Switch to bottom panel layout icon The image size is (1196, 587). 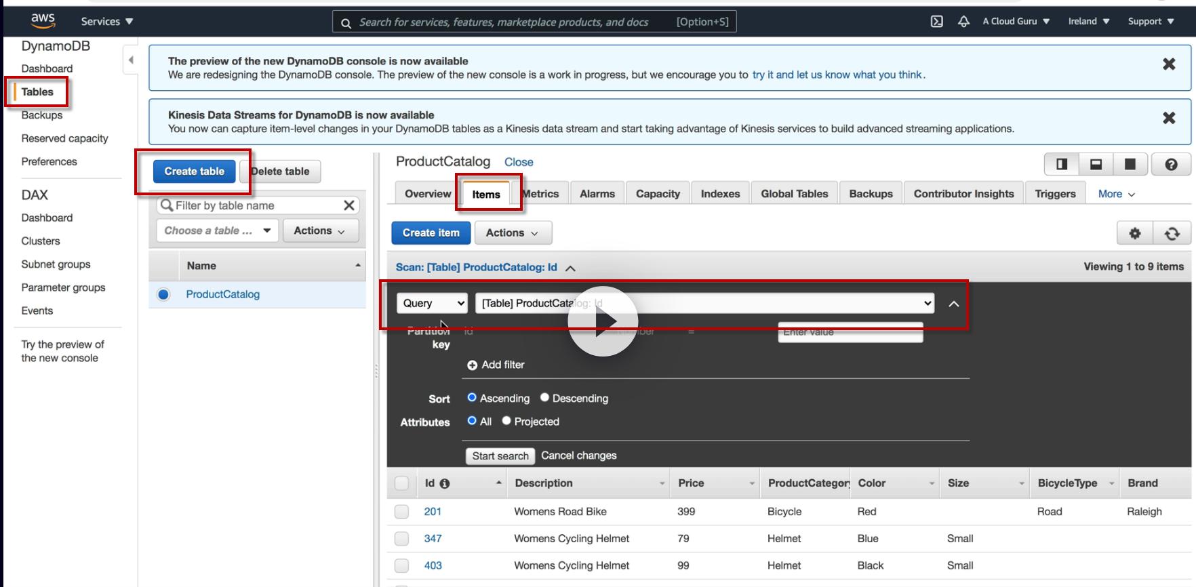point(1096,165)
